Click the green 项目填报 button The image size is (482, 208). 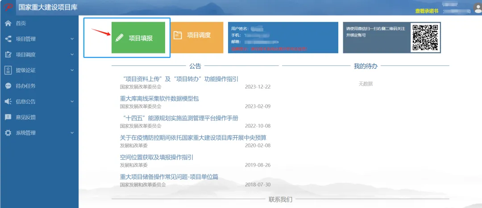138,38
